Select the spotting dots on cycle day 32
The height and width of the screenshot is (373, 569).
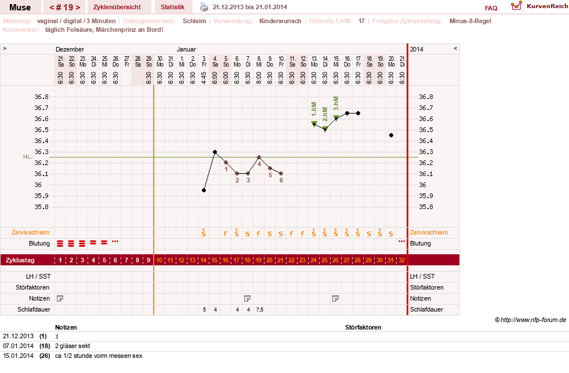pos(402,241)
